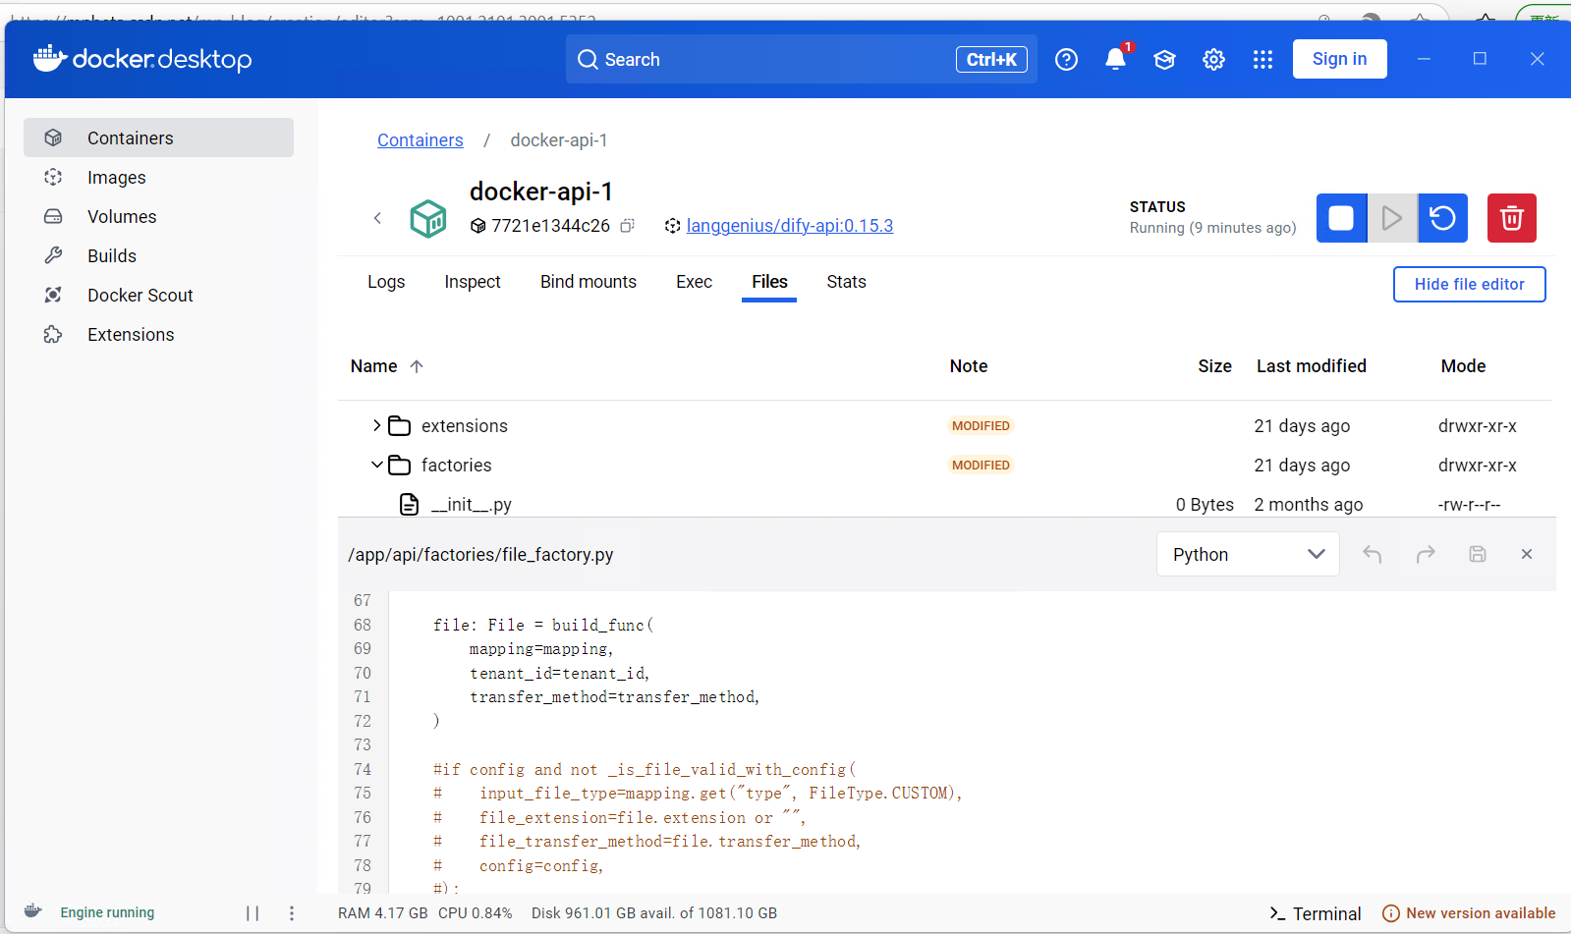The image size is (1571, 934).
Task: Go back using the left chevron
Action: point(377,218)
